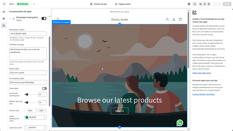
Task: Click the store search magnifier icon
Action: [x=167, y=19]
